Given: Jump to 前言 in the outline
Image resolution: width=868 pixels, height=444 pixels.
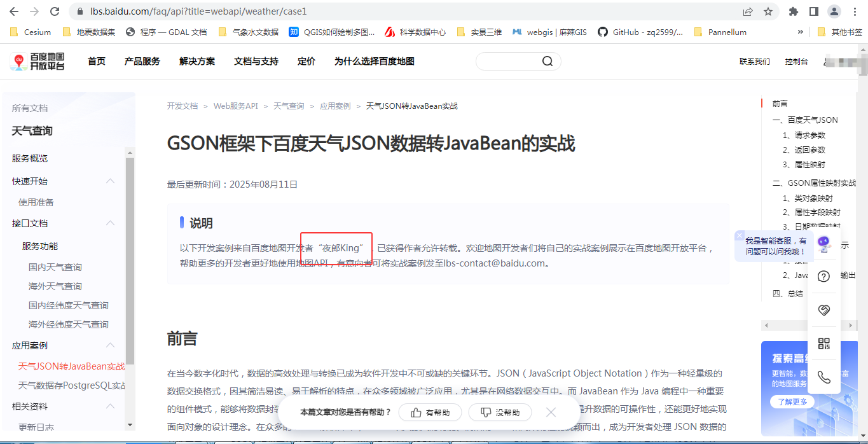Looking at the screenshot, I should click(780, 104).
